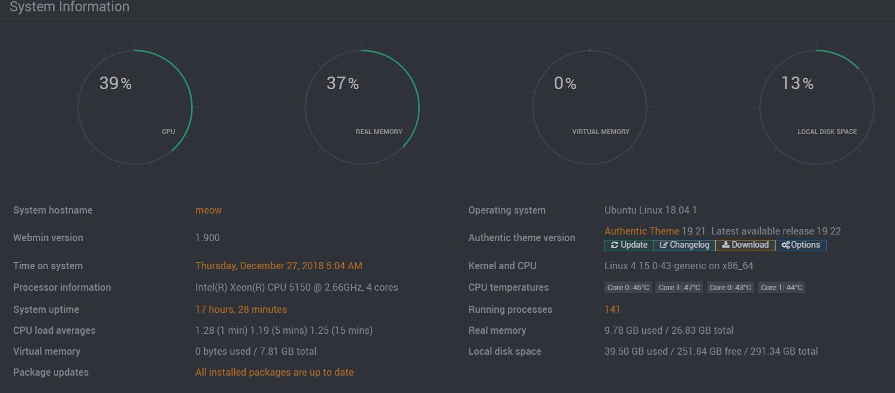The height and width of the screenshot is (393, 895).
Task: Click the 9.78 GB used / 26.83 GB total text
Action: click(669, 330)
